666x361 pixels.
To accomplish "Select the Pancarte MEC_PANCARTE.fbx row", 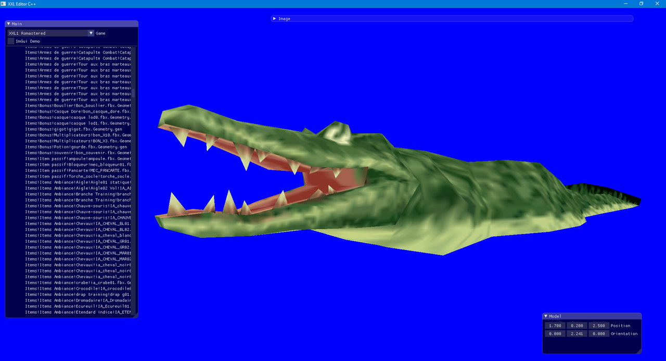I will point(78,170).
